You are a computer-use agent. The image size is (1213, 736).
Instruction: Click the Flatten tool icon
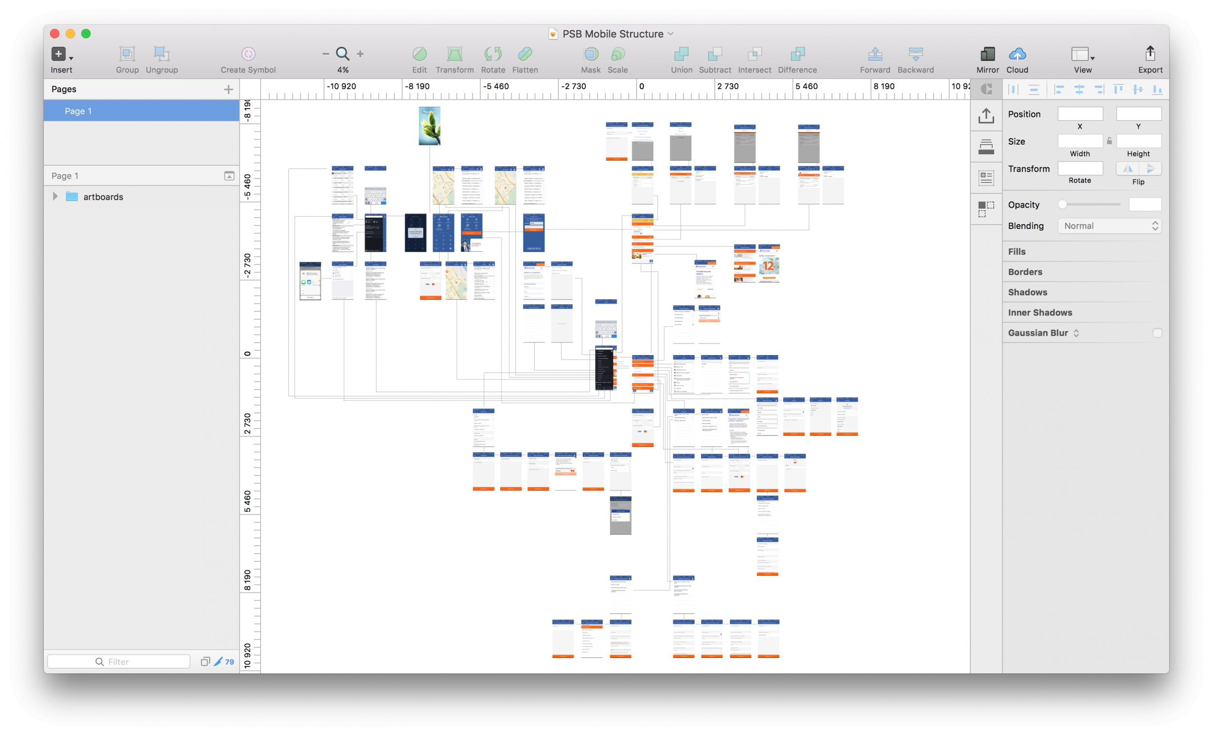pos(525,54)
